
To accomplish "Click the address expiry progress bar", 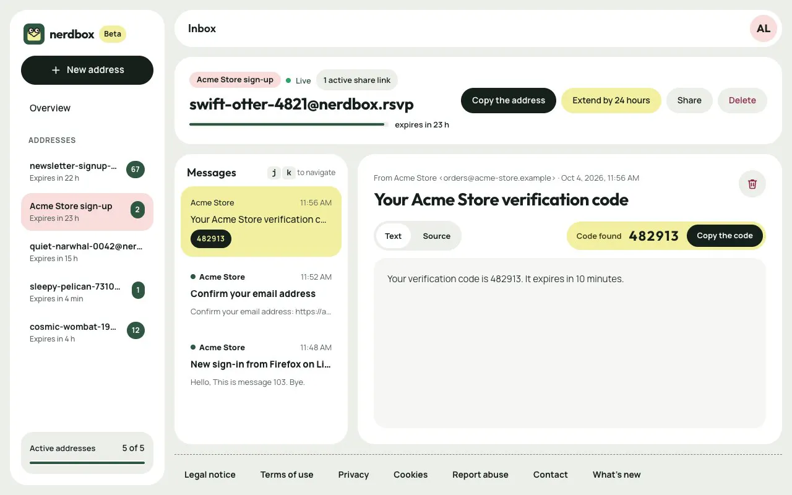I will coord(289,124).
